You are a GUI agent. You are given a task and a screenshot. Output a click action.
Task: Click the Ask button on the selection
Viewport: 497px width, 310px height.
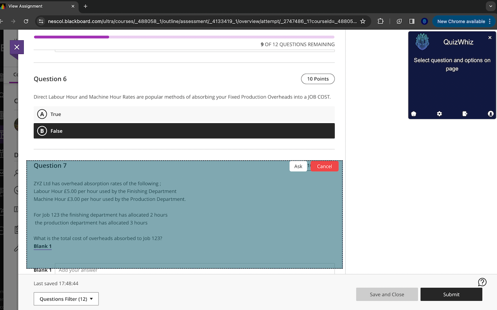point(298,166)
